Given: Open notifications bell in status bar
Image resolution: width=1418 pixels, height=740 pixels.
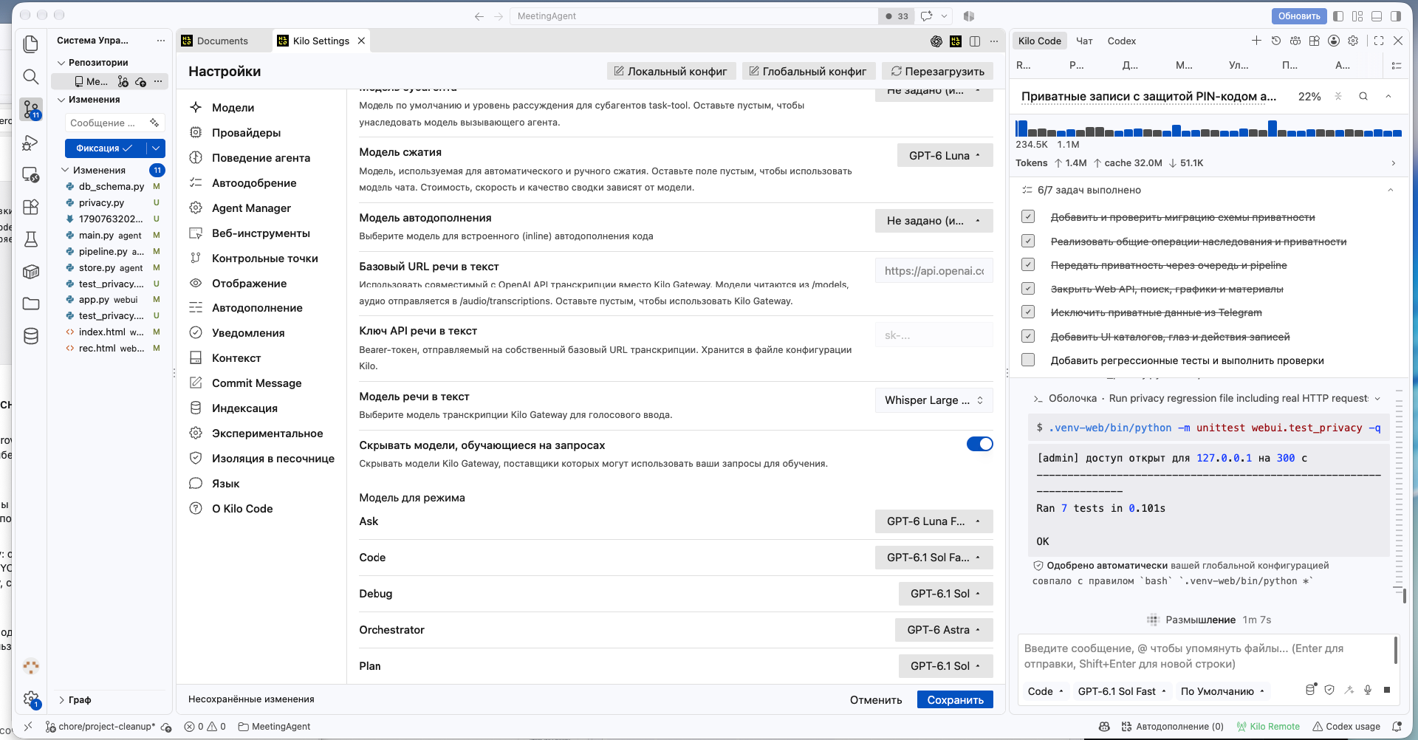Looking at the screenshot, I should pos(1397,727).
